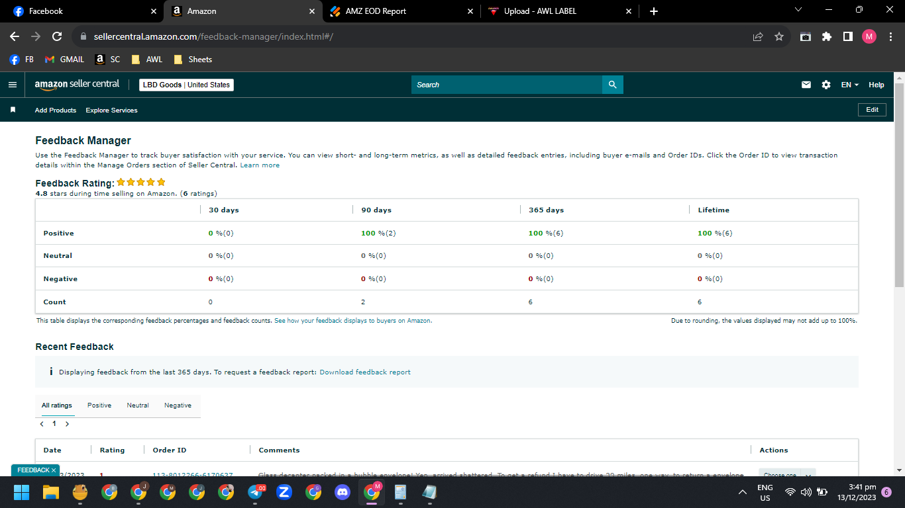Image resolution: width=905 pixels, height=508 pixels.
Task: Switch to the AMZ EOD Report tab
Action: click(401, 11)
